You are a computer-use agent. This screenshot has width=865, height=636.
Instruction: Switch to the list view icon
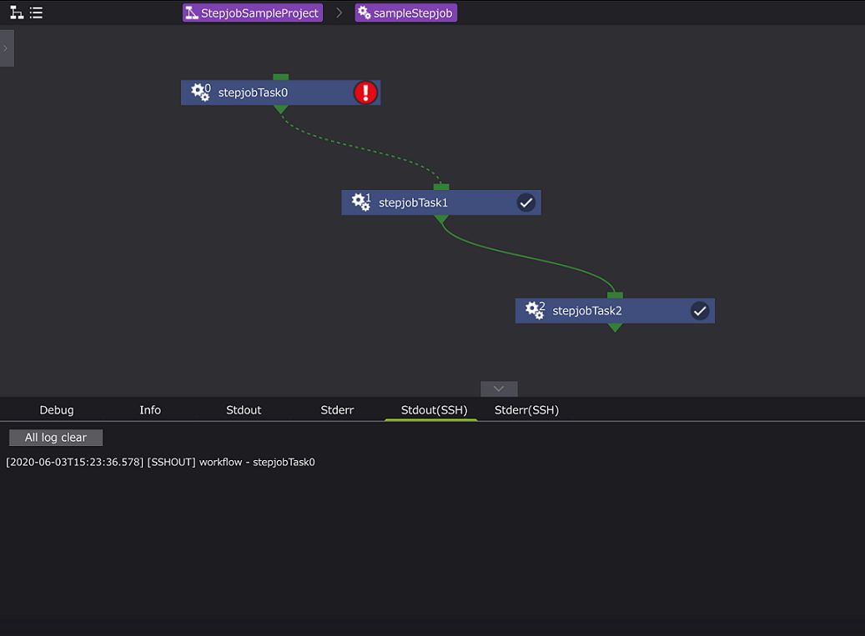click(36, 13)
